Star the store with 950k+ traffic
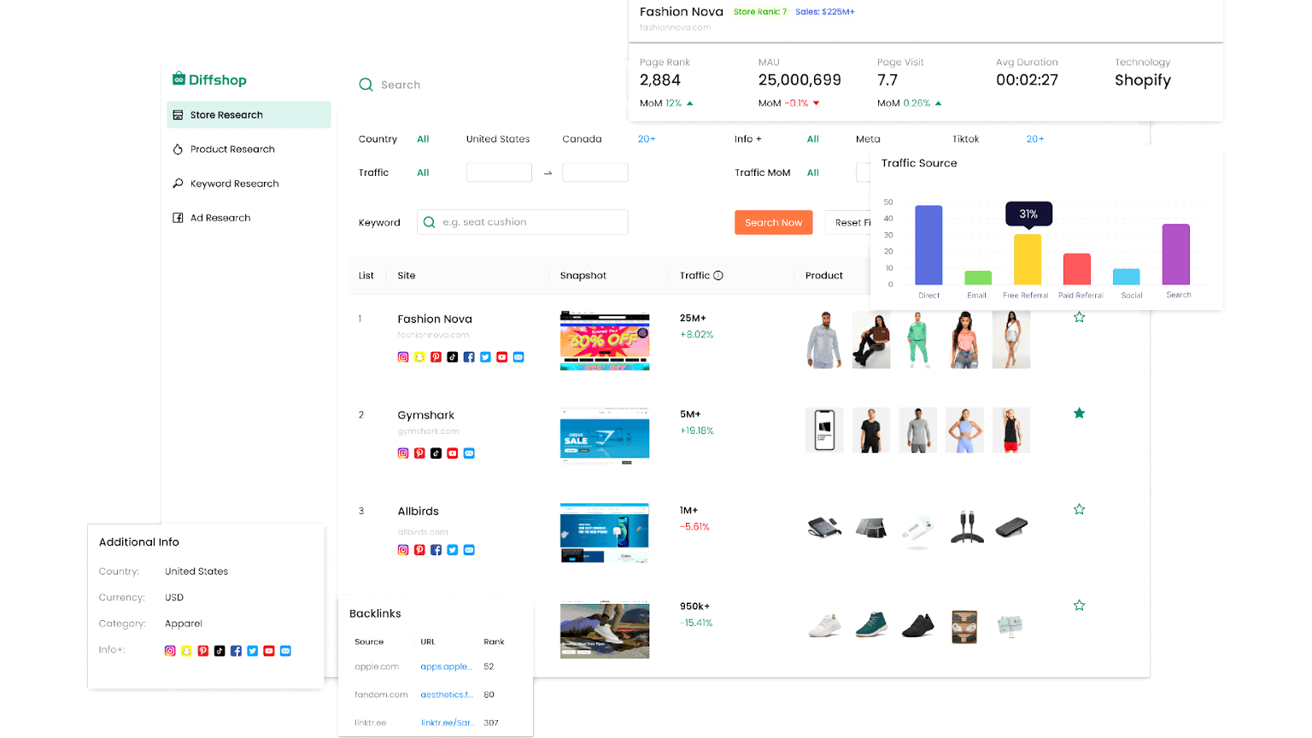The image size is (1312, 738). (x=1079, y=606)
